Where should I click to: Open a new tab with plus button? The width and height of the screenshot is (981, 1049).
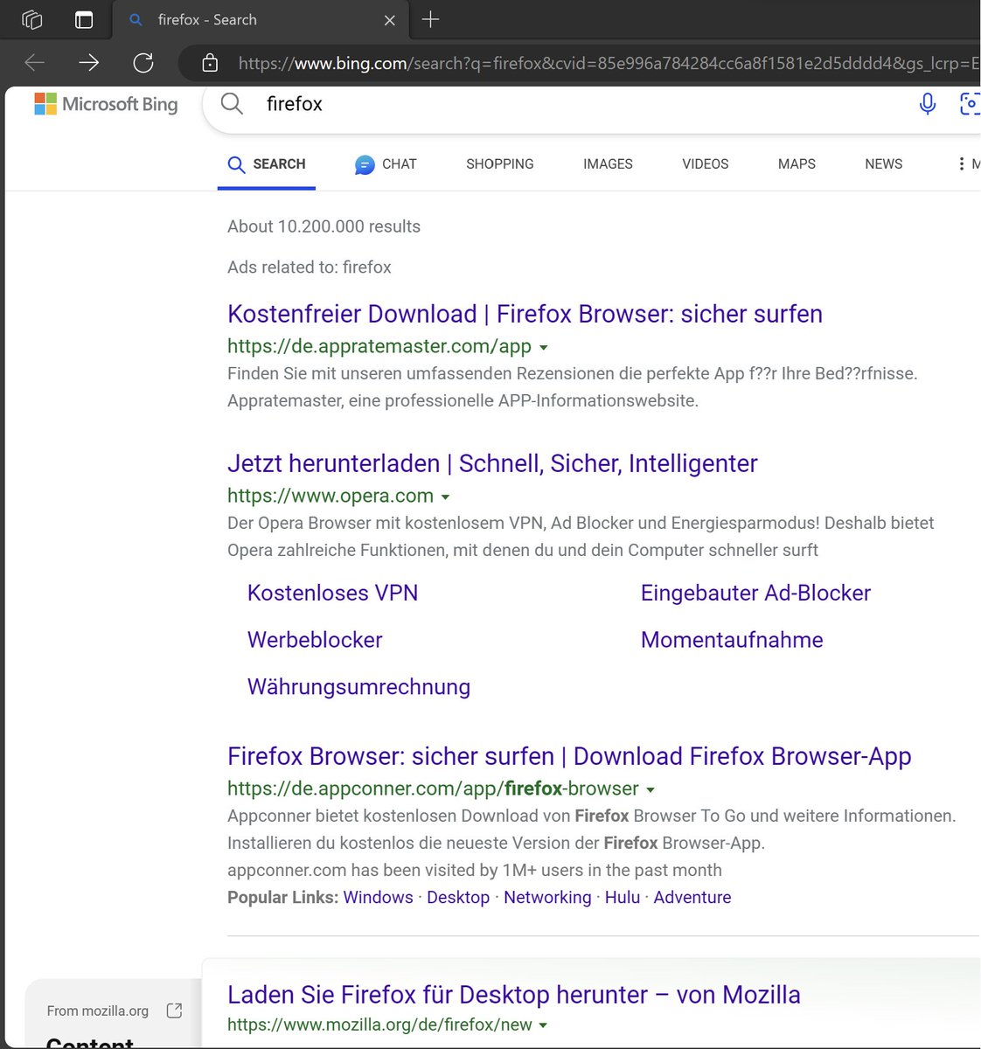click(x=431, y=19)
